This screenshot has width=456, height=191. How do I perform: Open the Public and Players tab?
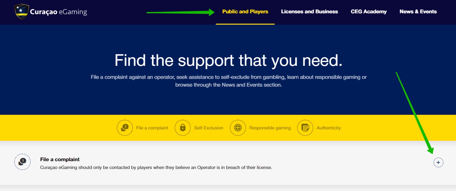coord(245,12)
